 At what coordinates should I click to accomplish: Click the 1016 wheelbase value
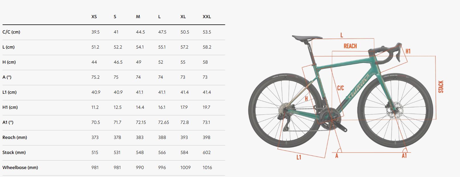(x=207, y=168)
